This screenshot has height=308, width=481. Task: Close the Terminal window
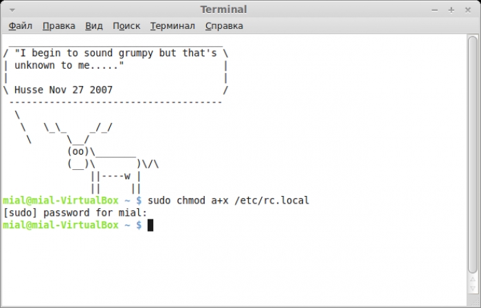[469, 9]
